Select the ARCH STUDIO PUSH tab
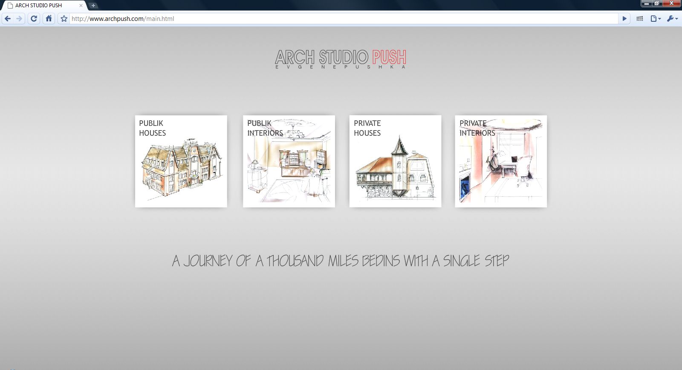Screen dimensions: 682x370 click(x=45, y=6)
